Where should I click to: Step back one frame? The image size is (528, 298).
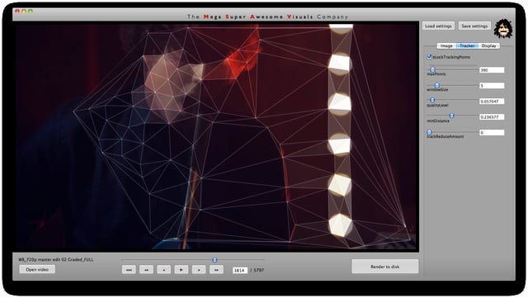tap(163, 270)
